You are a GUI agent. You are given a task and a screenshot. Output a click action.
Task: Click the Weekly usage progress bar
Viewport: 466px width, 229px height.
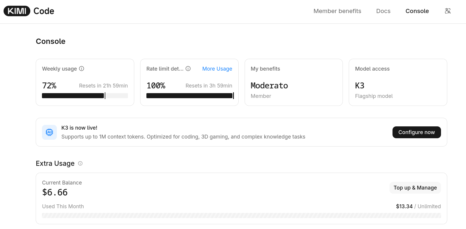click(x=85, y=96)
